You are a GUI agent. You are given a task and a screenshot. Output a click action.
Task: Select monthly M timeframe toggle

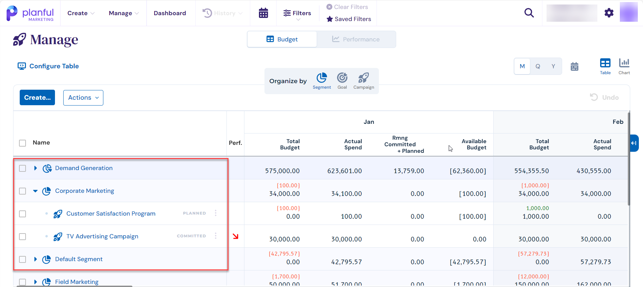tap(522, 66)
